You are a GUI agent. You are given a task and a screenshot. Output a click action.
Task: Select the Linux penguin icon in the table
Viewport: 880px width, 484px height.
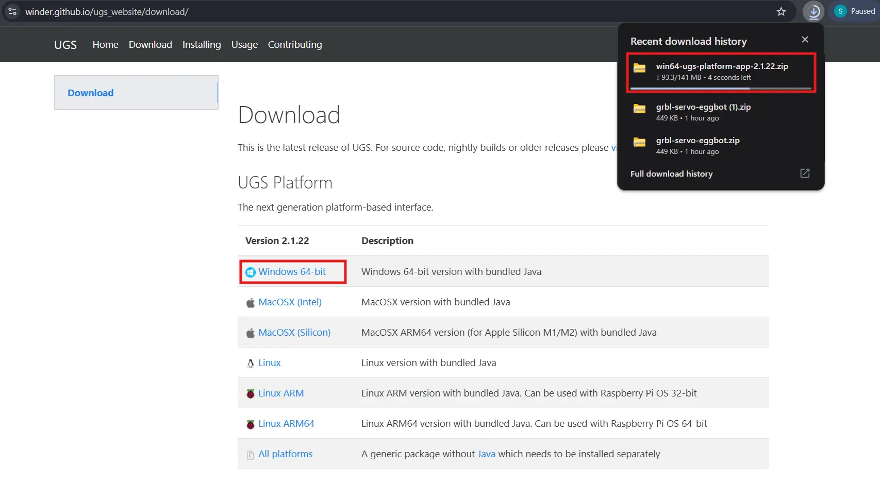(x=250, y=362)
